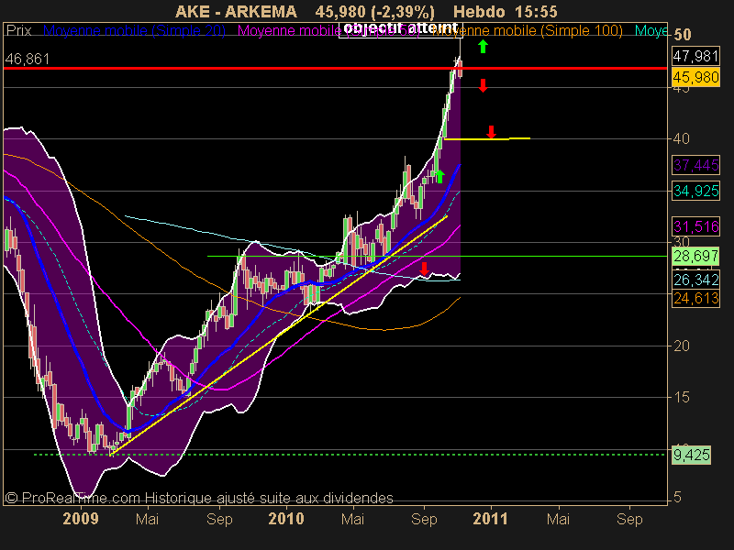Screen dimensions: 734x550
Task: Click the green 9,425 support tag
Action: 692,455
